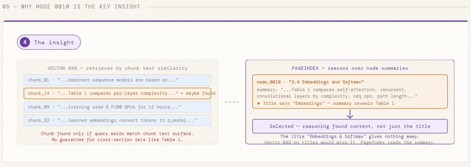Screen dimensions: 471x167
Task: Click the PAGEINDEX panel heading
Action: (350, 68)
